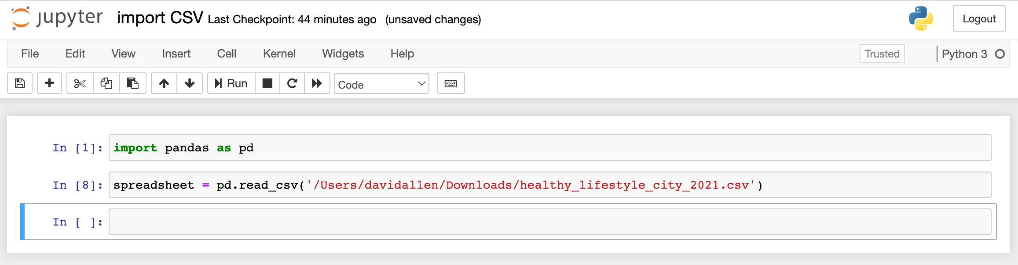
Task: Focus the empty code cell input
Action: (x=550, y=222)
